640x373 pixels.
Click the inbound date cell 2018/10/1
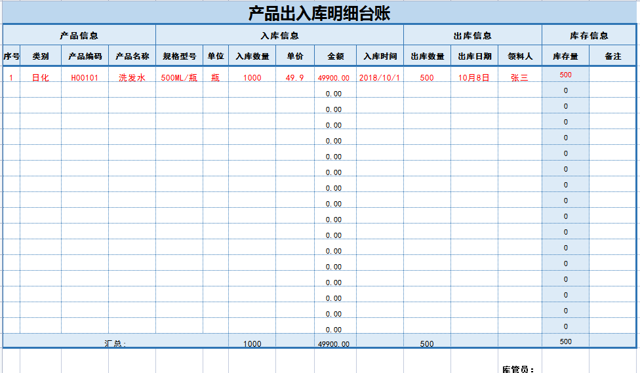tap(380, 74)
